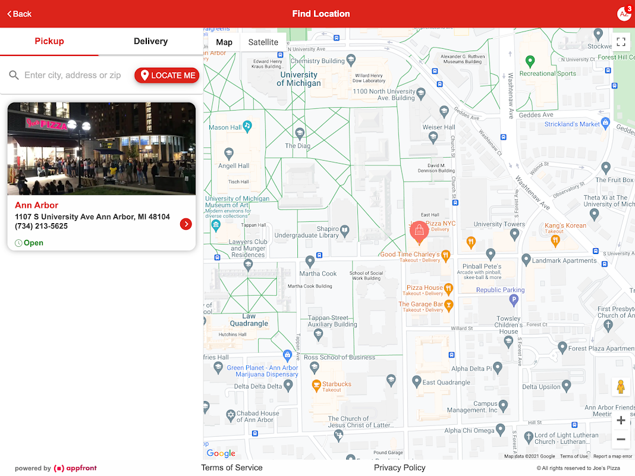
Task: Click the Angell Hall map pin
Action: coord(229,153)
